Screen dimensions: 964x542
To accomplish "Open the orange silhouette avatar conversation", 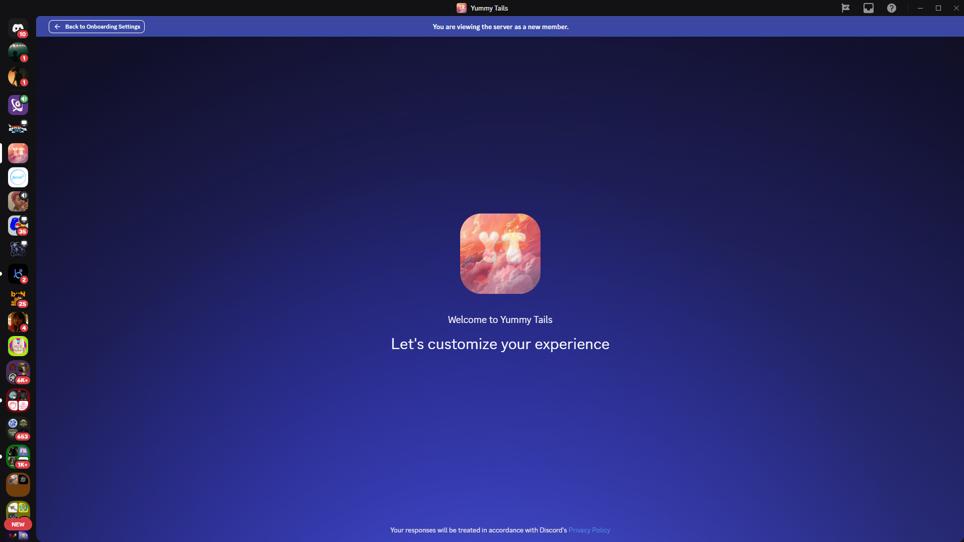I will [x=18, y=76].
